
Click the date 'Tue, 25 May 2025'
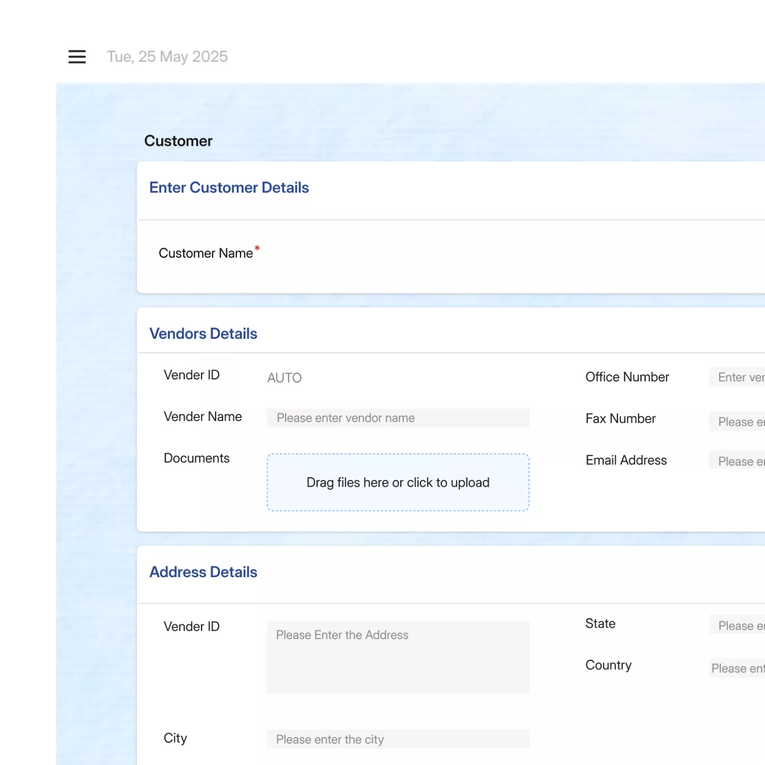coord(167,57)
